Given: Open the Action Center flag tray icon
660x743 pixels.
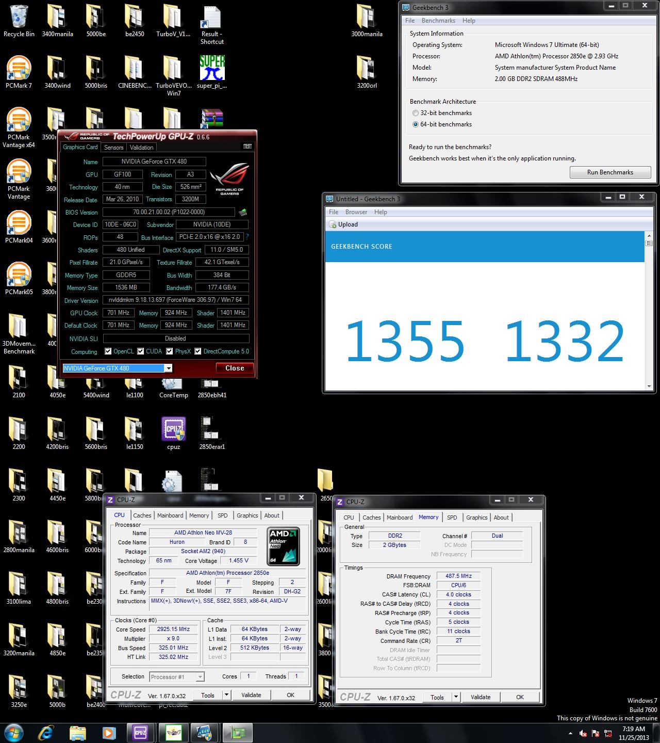Looking at the screenshot, I should (596, 733).
